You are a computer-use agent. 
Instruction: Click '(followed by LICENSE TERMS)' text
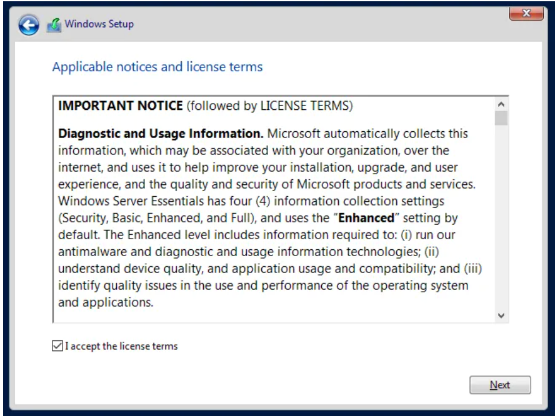pyautogui.click(x=270, y=106)
